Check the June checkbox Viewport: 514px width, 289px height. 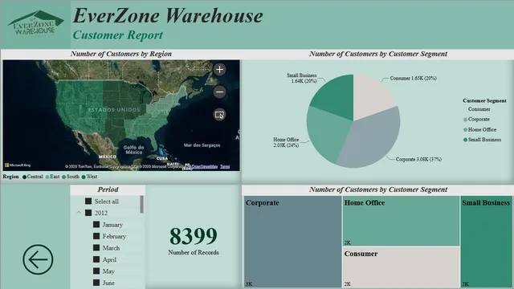tap(96, 283)
